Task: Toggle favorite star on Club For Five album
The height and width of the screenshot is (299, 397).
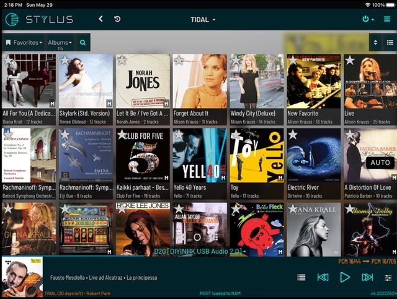Action: [x=122, y=135]
